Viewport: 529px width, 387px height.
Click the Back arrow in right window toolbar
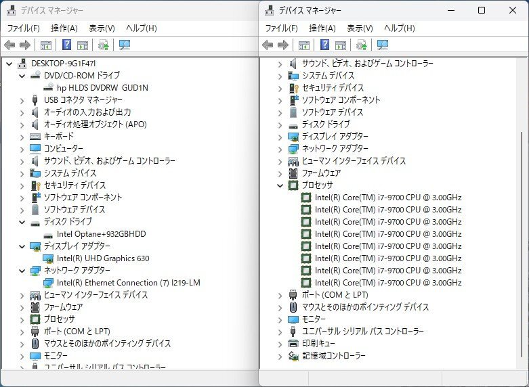click(268, 45)
